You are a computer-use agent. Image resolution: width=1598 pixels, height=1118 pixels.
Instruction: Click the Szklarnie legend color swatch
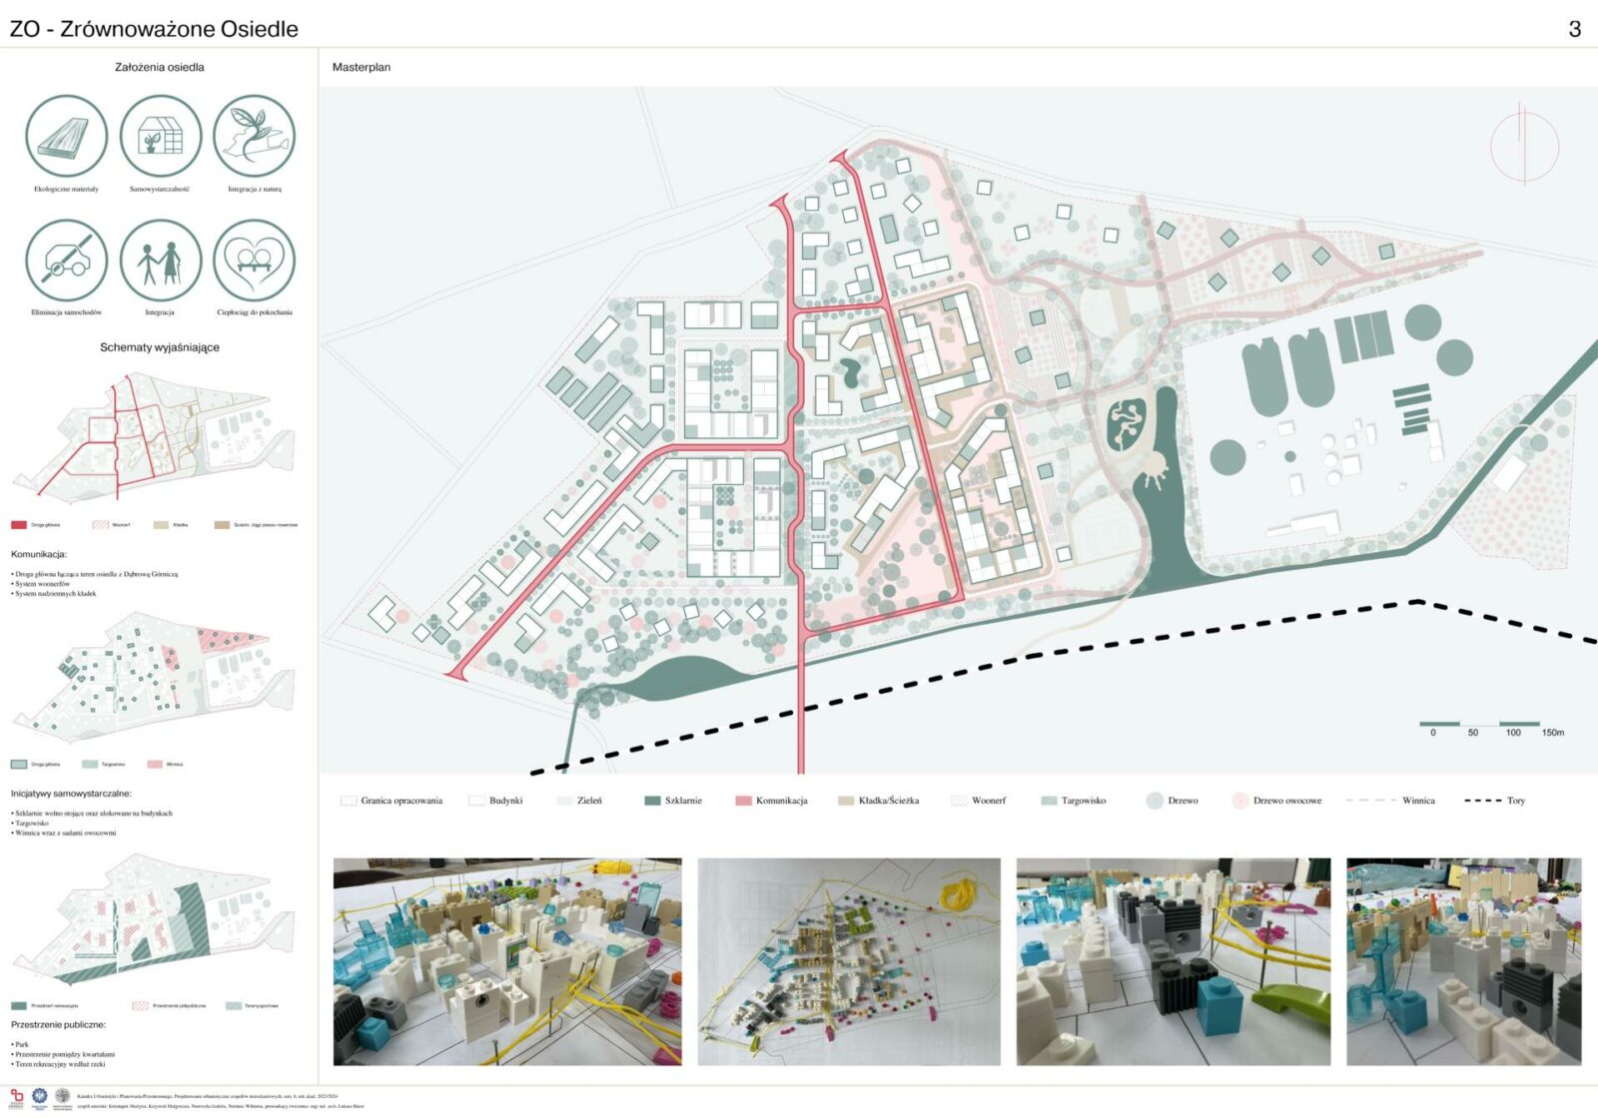[652, 801]
